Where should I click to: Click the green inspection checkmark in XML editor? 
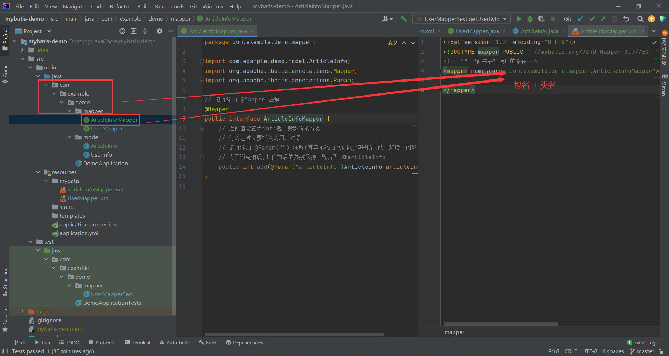pos(654,43)
